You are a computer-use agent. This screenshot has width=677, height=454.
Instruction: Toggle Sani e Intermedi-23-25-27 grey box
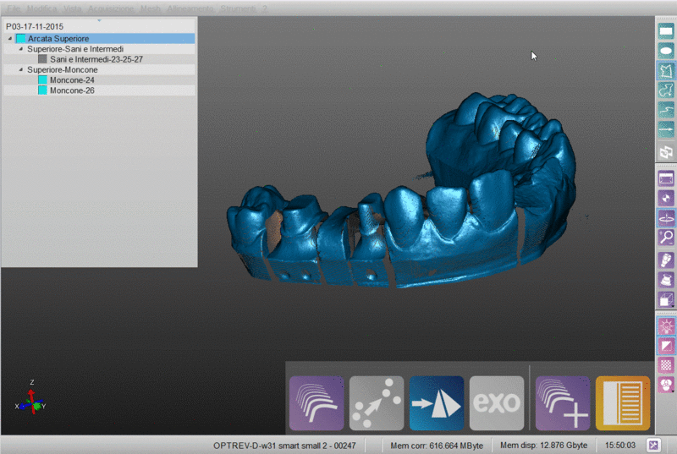click(x=42, y=60)
